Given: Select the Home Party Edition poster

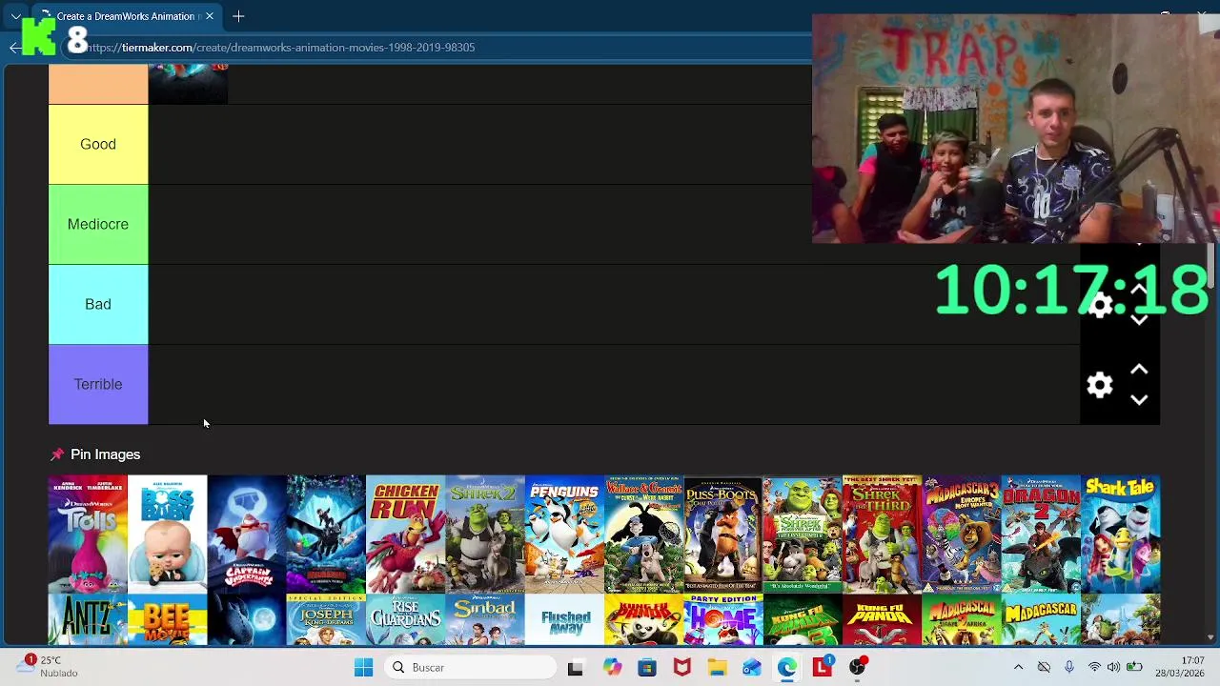Looking at the screenshot, I should (x=723, y=619).
